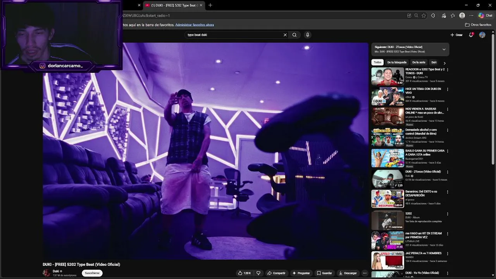The height and width of the screenshot is (279, 496).
Task: Open the Administrar favoritos ahora link
Action: coord(195,25)
